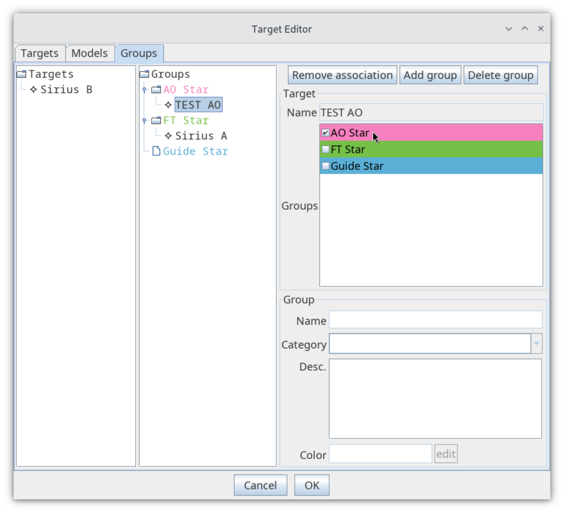Click the star icon beside Sirius A

pyautogui.click(x=168, y=136)
